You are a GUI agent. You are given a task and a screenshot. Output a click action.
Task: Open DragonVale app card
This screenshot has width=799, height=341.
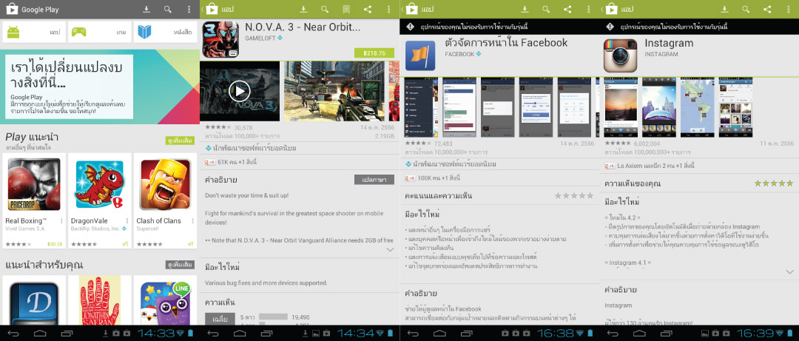(x=100, y=201)
